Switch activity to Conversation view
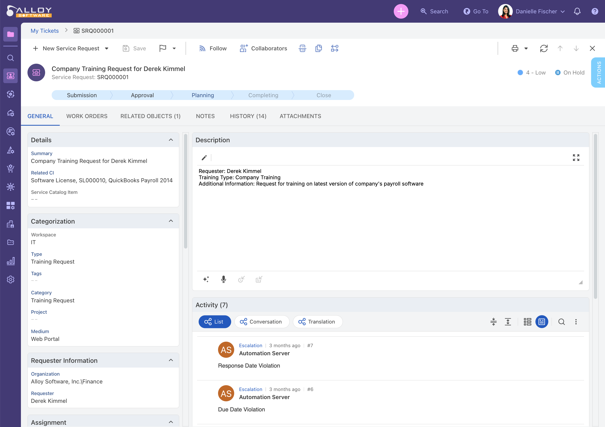Screen dimensions: 605x427 262,322
